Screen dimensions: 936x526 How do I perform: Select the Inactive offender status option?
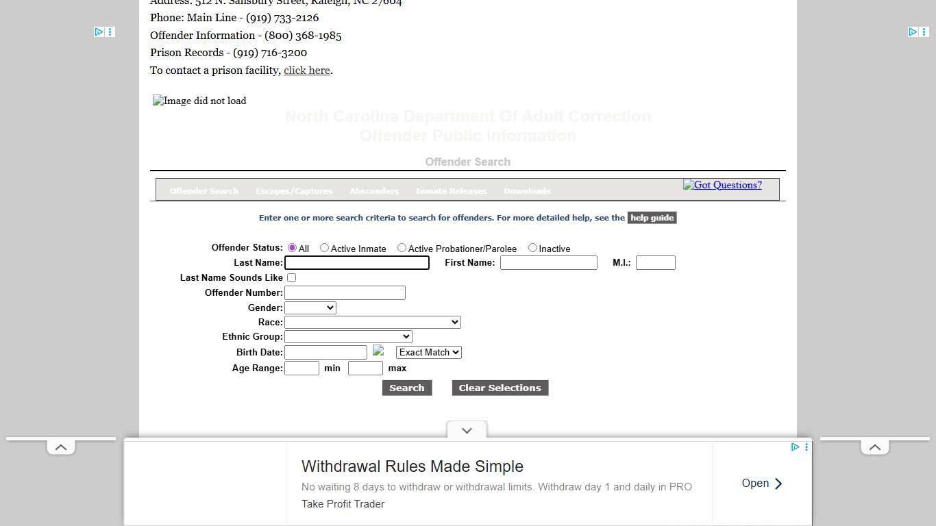(x=532, y=247)
